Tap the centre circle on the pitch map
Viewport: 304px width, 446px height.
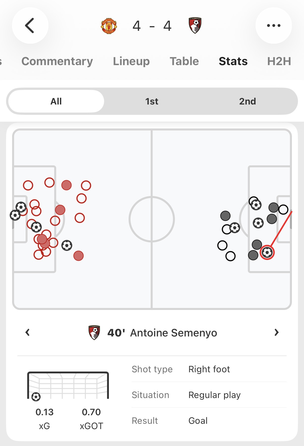pos(152,219)
